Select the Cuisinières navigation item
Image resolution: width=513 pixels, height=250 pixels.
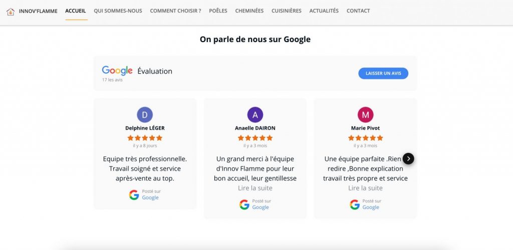(287, 11)
